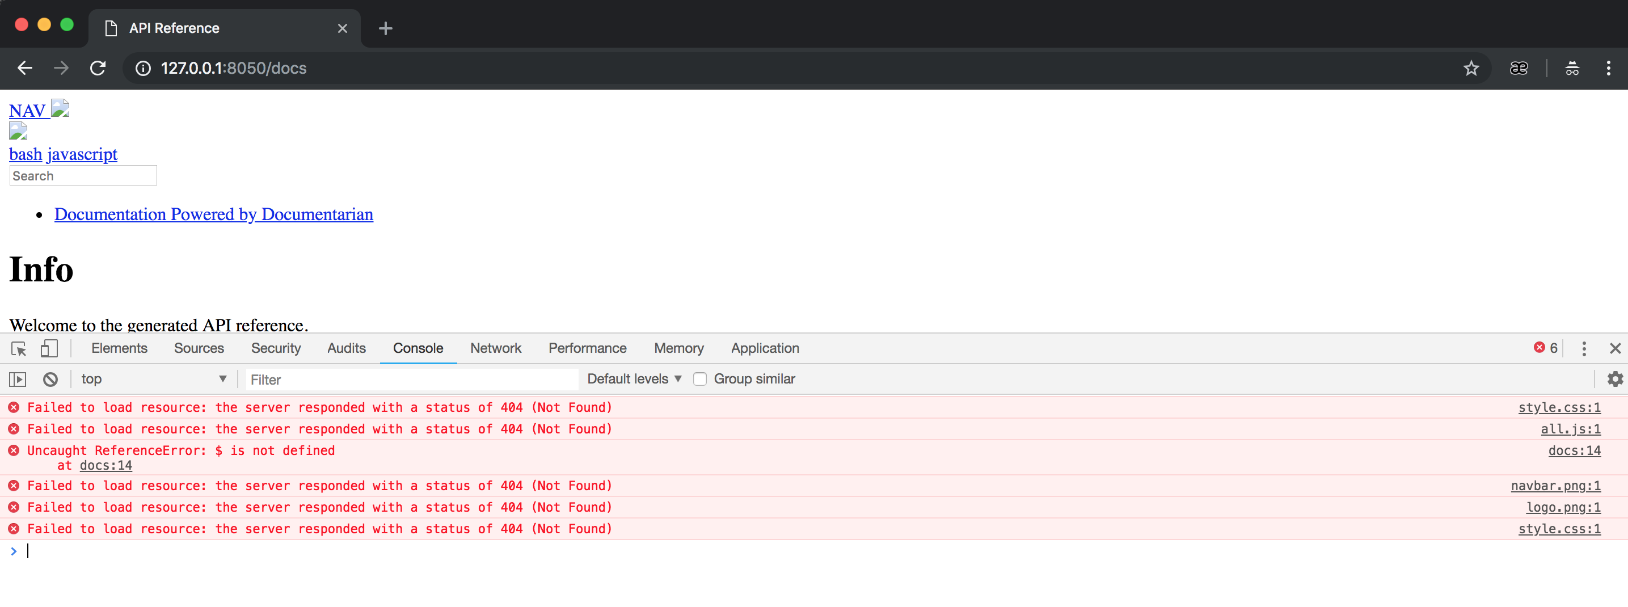Open all.js:1 source link
Image resolution: width=1628 pixels, height=607 pixels.
pos(1571,429)
